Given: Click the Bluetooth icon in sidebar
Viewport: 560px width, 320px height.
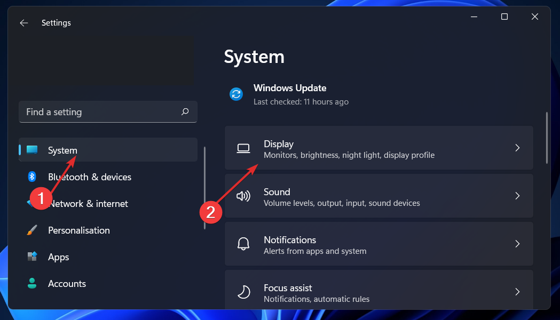Looking at the screenshot, I should pos(32,176).
